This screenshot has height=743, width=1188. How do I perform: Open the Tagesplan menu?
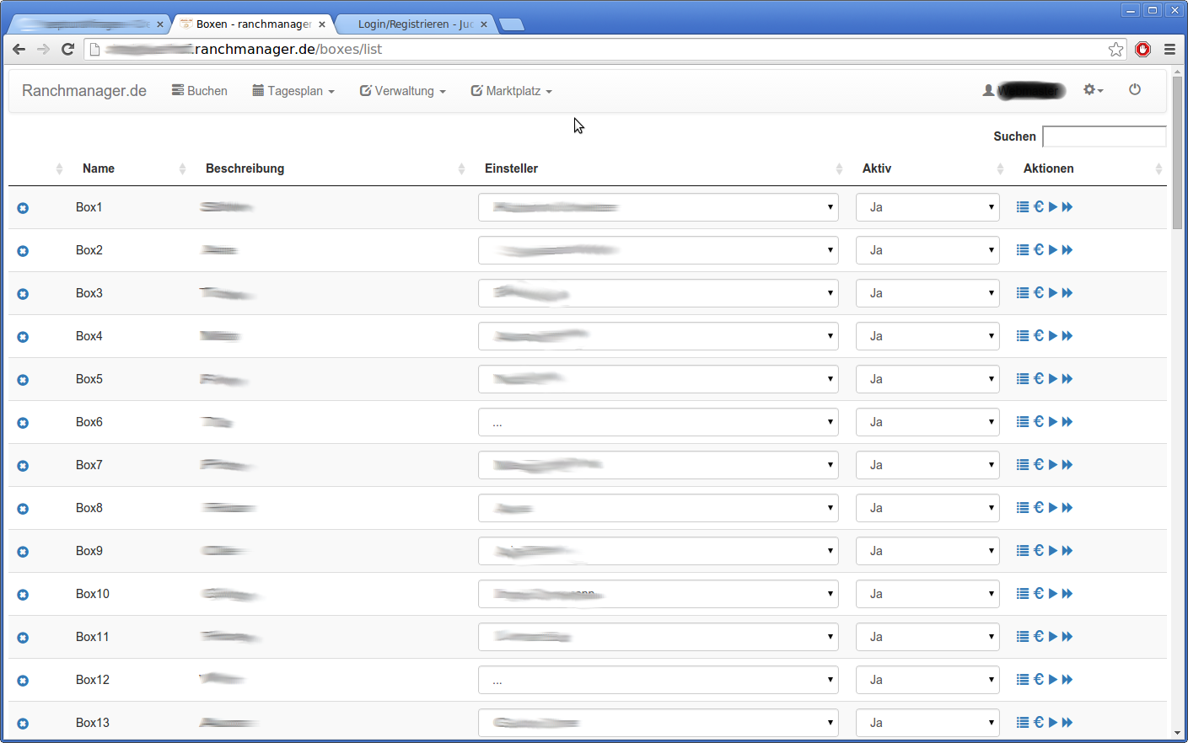click(293, 91)
